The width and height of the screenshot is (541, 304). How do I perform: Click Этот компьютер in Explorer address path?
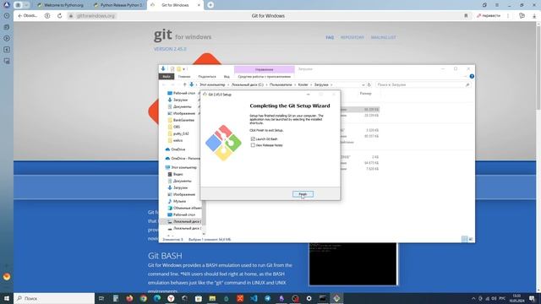tap(212, 84)
